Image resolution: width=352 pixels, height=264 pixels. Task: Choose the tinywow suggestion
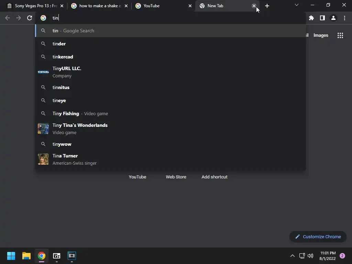(170, 144)
